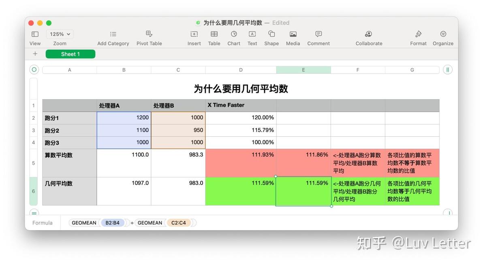Viewport: 483px width, 263px height.
Task: Add a Text box from toolbar
Action: [x=252, y=34]
